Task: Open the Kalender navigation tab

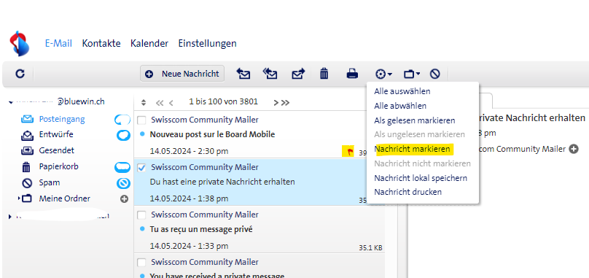Action: tap(149, 43)
